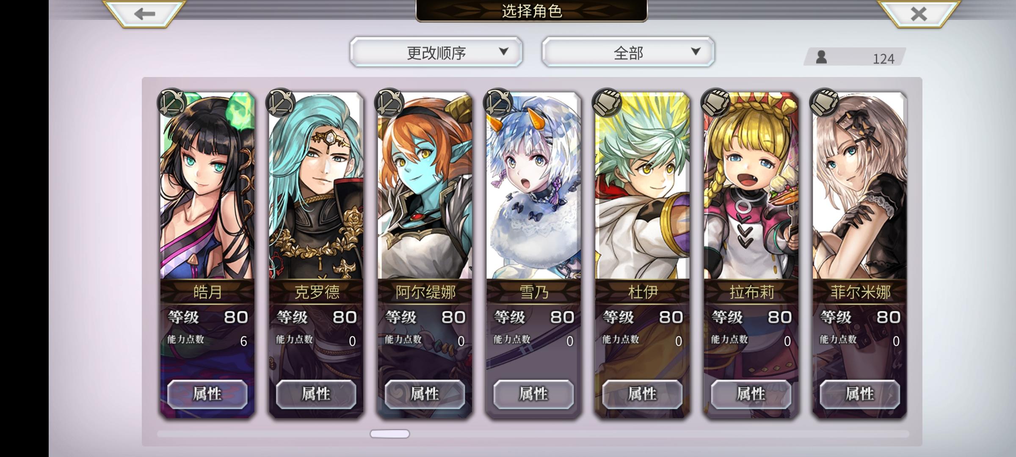Click the horizontal scrollbar thumb
This screenshot has height=457, width=1016.
pyautogui.click(x=390, y=434)
